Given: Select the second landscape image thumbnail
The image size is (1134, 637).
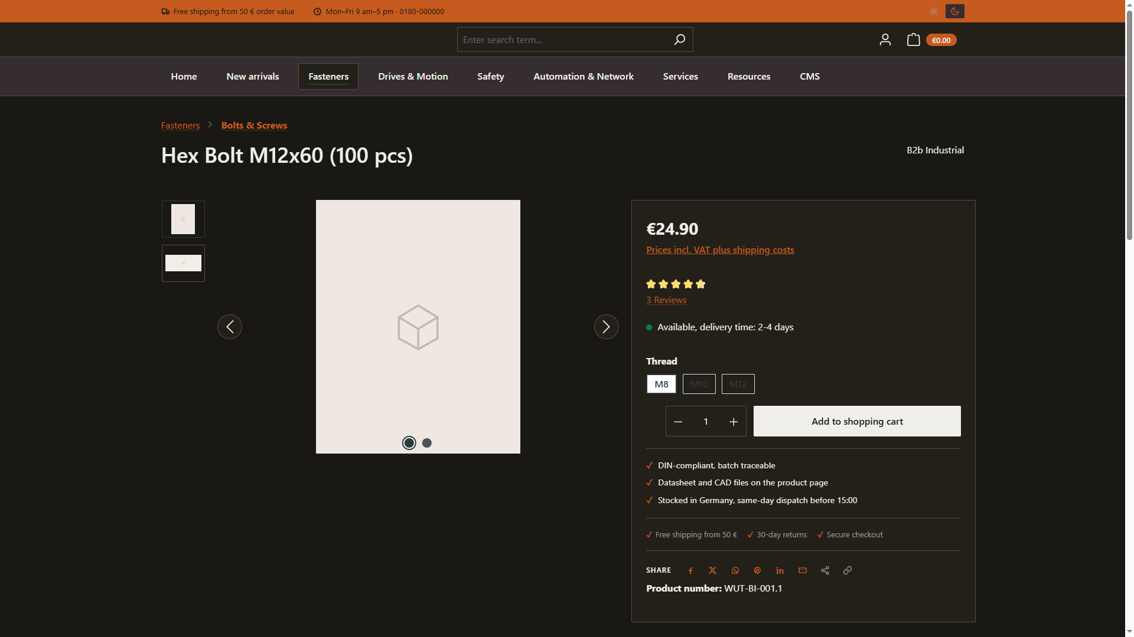Looking at the screenshot, I should point(183,263).
